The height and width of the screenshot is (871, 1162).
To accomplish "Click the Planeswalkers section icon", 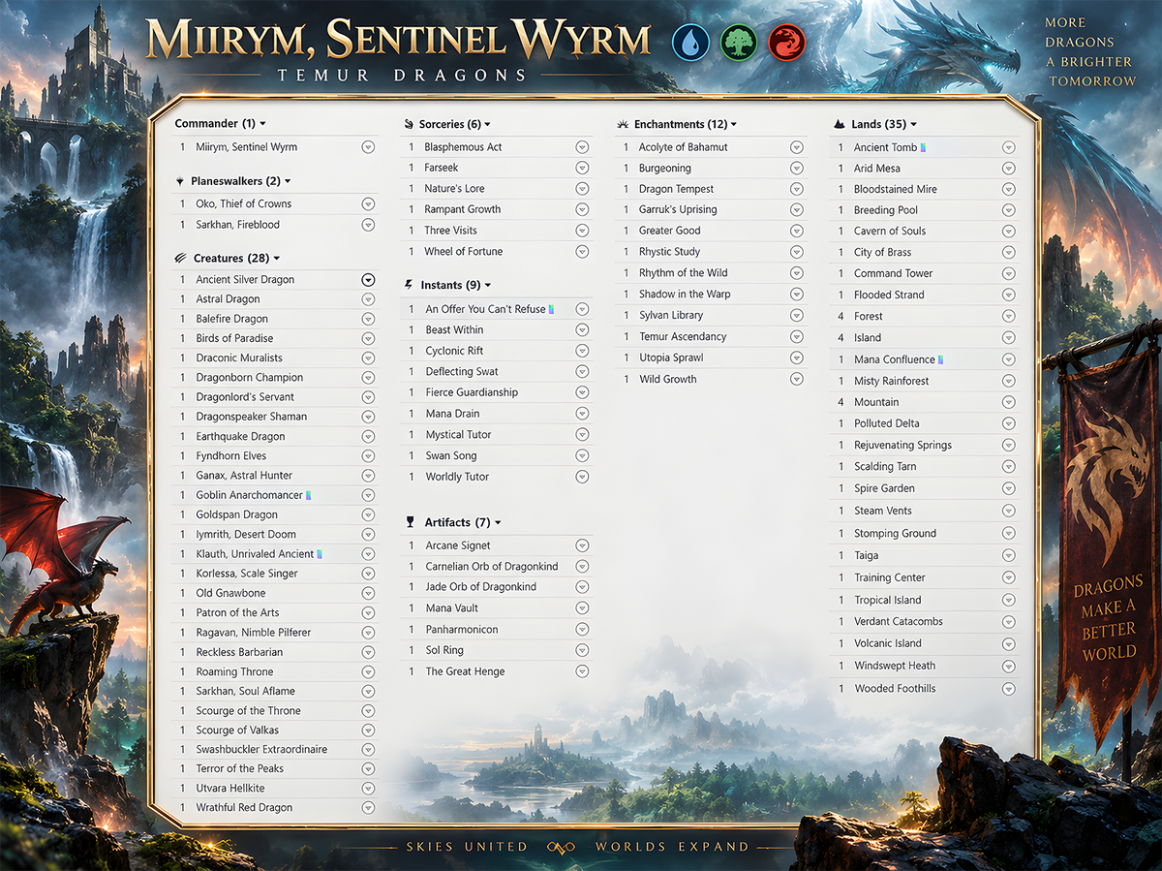I will click(x=180, y=181).
